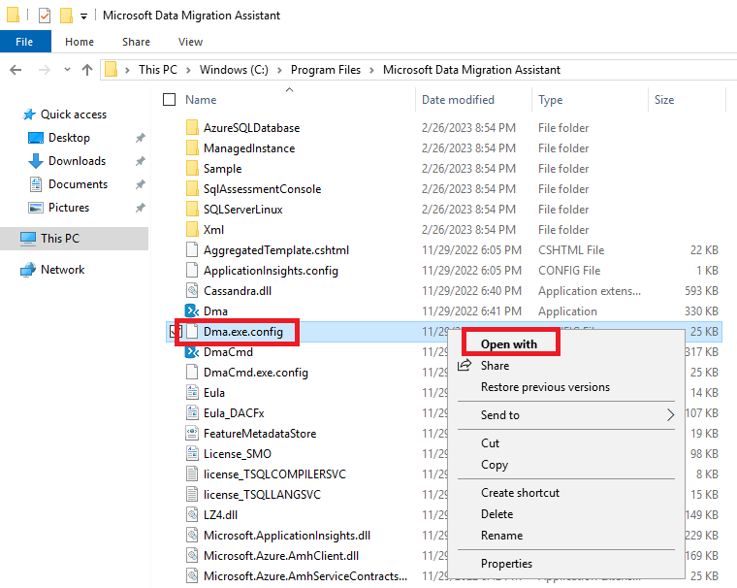Select Copy in the context menu
The image size is (737, 588).
coord(495,465)
